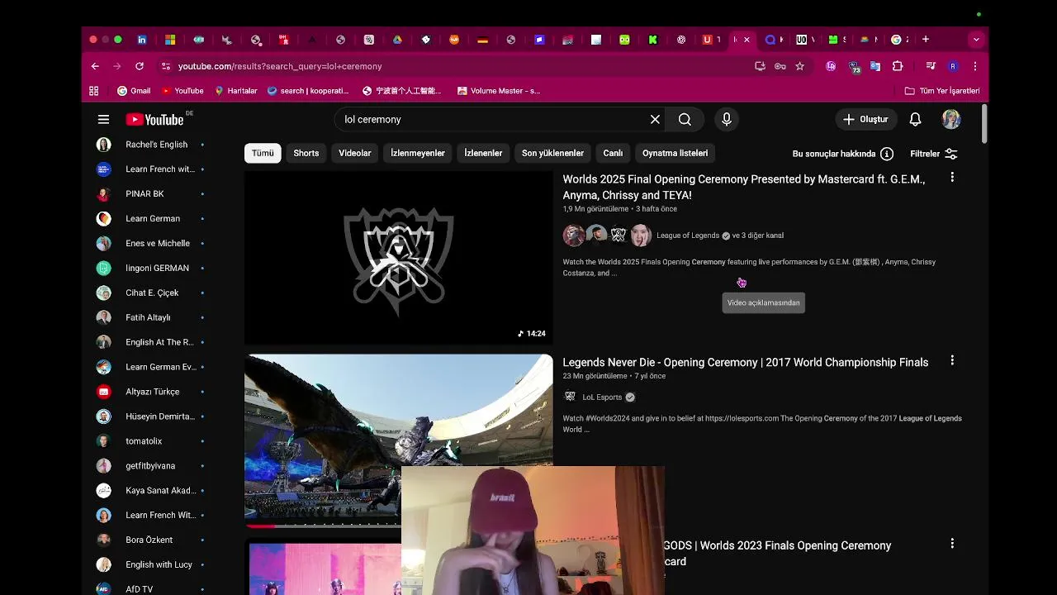Select the İzlenenler filter chip
Screen dimensions: 1057x595
[x=483, y=153]
